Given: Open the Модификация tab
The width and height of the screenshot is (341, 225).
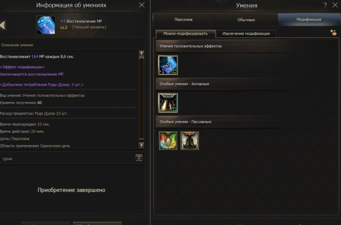Looking at the screenshot, I should (308, 20).
